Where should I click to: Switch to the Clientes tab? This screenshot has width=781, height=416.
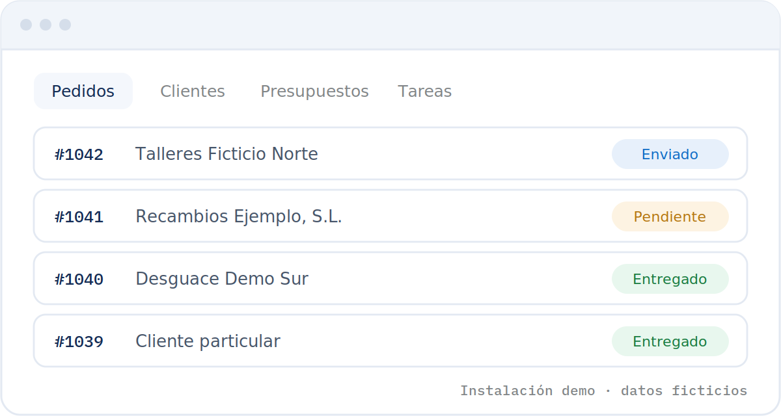(193, 91)
